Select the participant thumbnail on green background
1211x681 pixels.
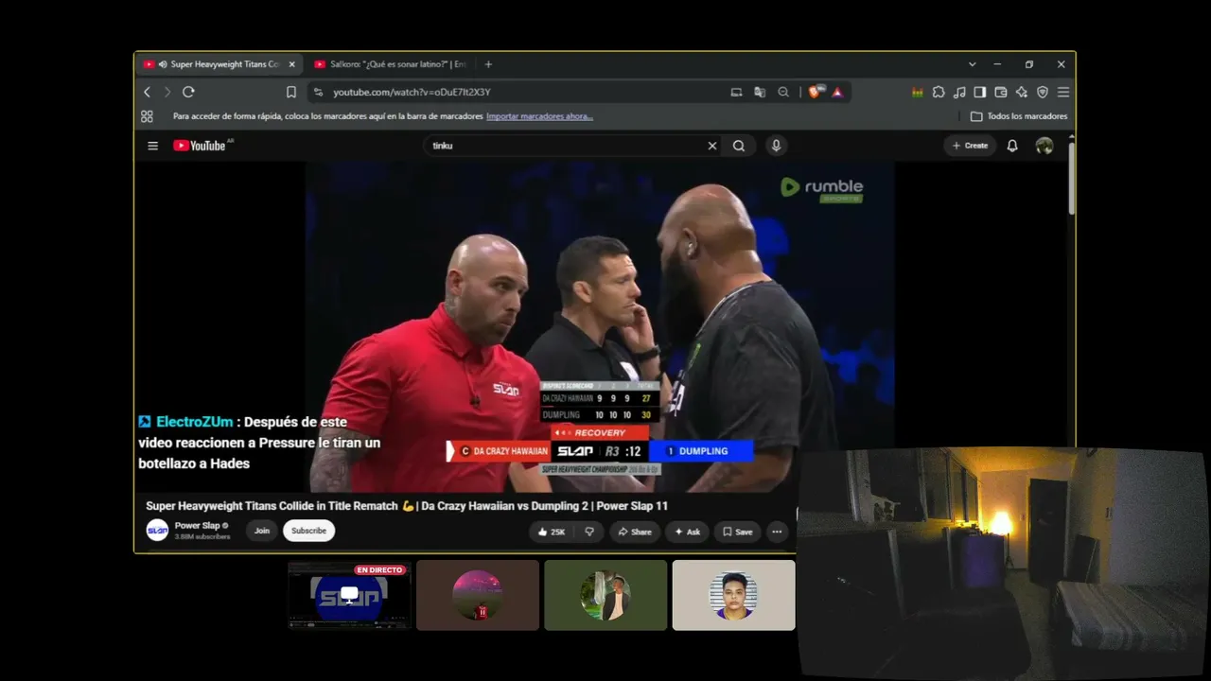(x=605, y=595)
